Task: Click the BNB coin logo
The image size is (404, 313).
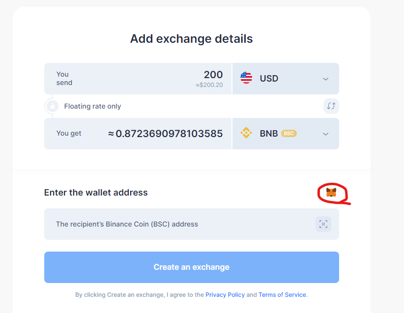Action: [246, 133]
